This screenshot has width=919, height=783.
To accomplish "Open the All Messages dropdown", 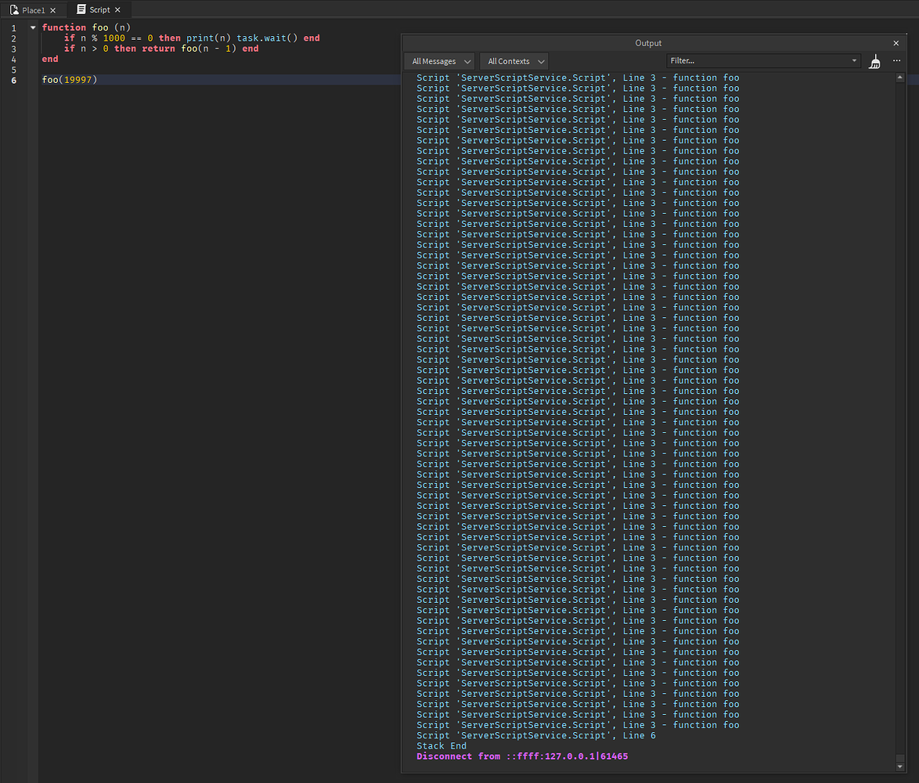I will click(x=438, y=61).
